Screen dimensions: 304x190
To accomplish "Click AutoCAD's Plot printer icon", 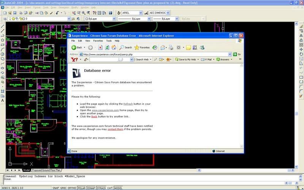I will (21, 13).
